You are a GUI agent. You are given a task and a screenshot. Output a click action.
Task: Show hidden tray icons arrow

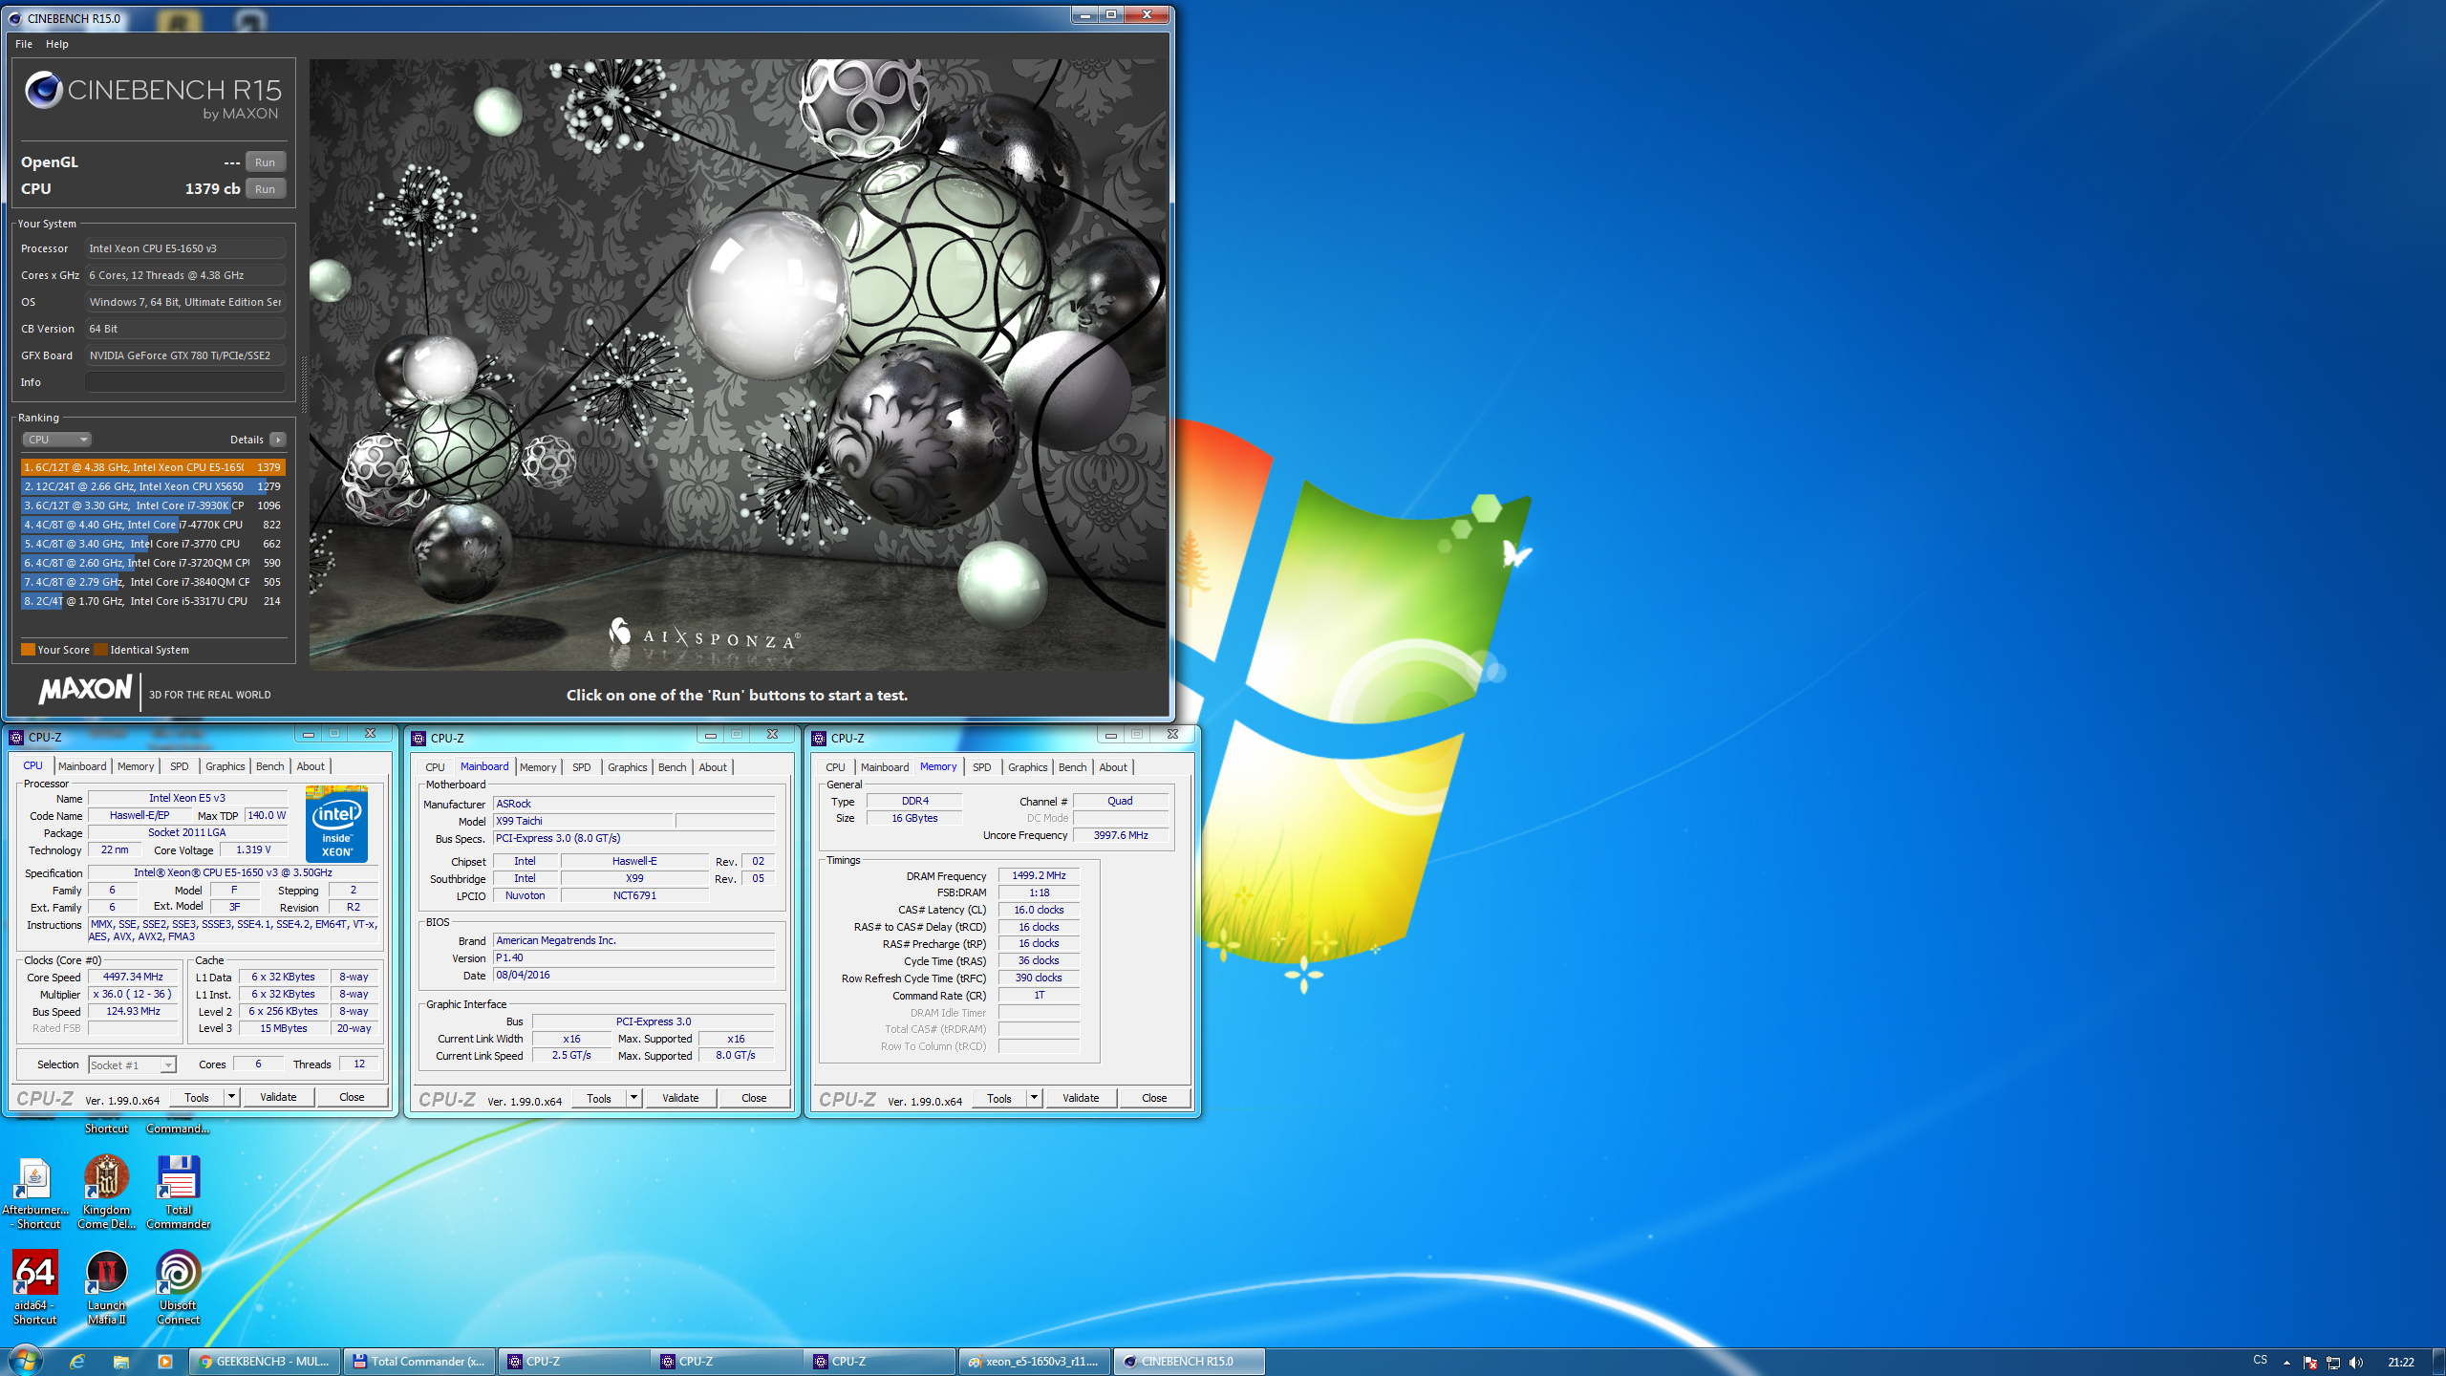pyautogui.click(x=2286, y=1362)
